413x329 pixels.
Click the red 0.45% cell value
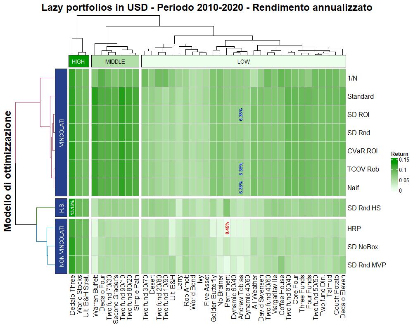pos(227,228)
